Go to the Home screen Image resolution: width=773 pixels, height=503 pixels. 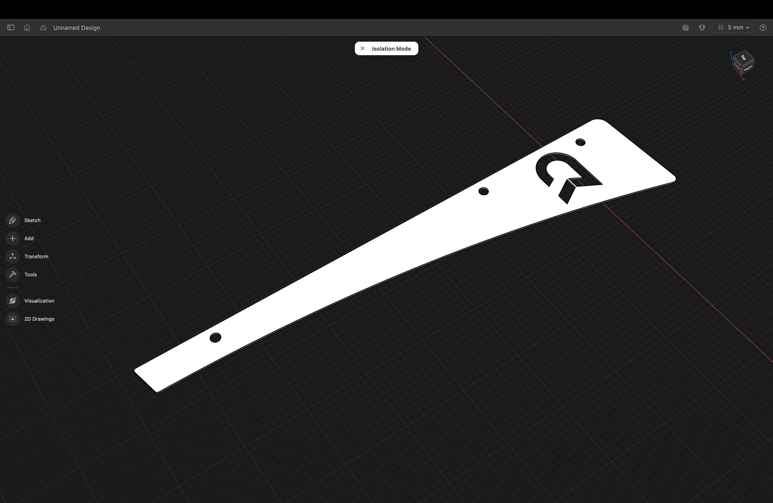click(x=27, y=27)
